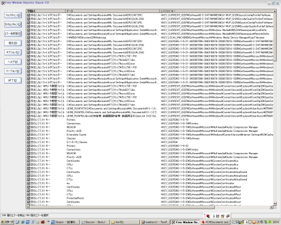The image size is (281, 225).
Task: Sort by the データ column header
Action: point(112,11)
